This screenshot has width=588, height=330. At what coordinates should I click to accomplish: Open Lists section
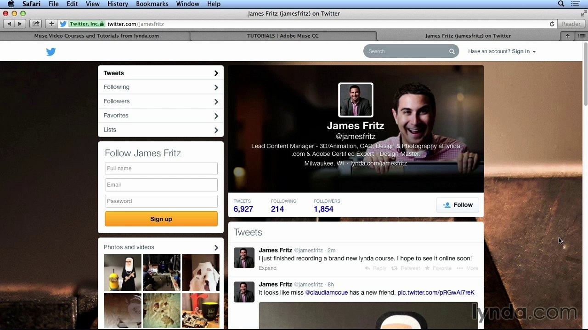click(x=161, y=130)
